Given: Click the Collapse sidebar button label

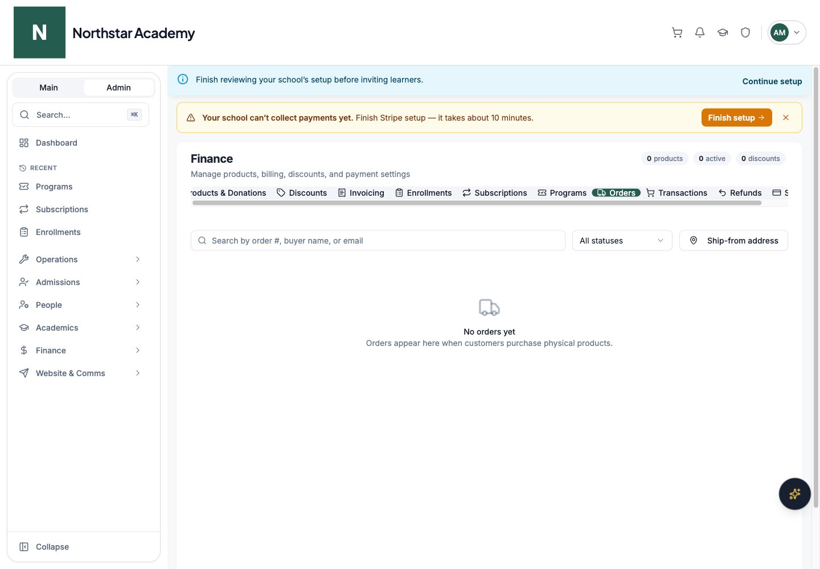Looking at the screenshot, I should tap(52, 547).
